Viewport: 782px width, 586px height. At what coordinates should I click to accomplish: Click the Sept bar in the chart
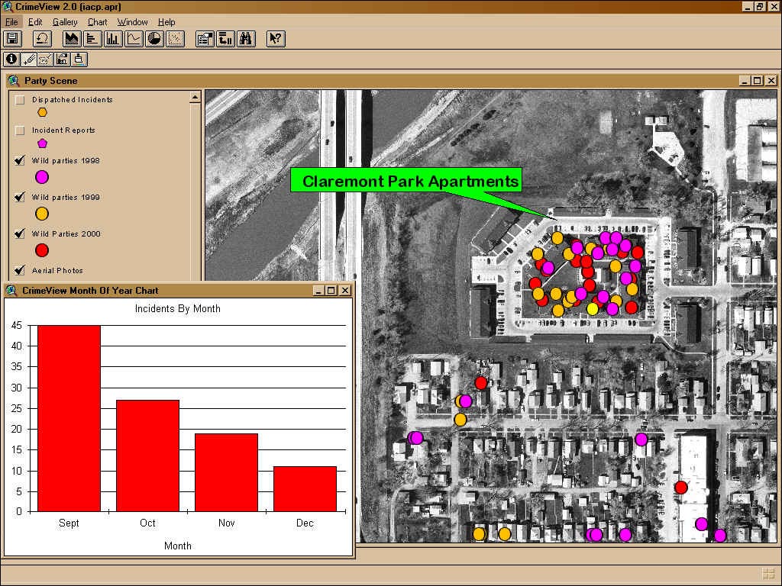(69, 419)
